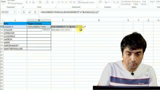Image resolution: width=160 pixels, height=90 pixels.
Task: Open the Font Color dropdown arrow
Action: coord(55,2)
